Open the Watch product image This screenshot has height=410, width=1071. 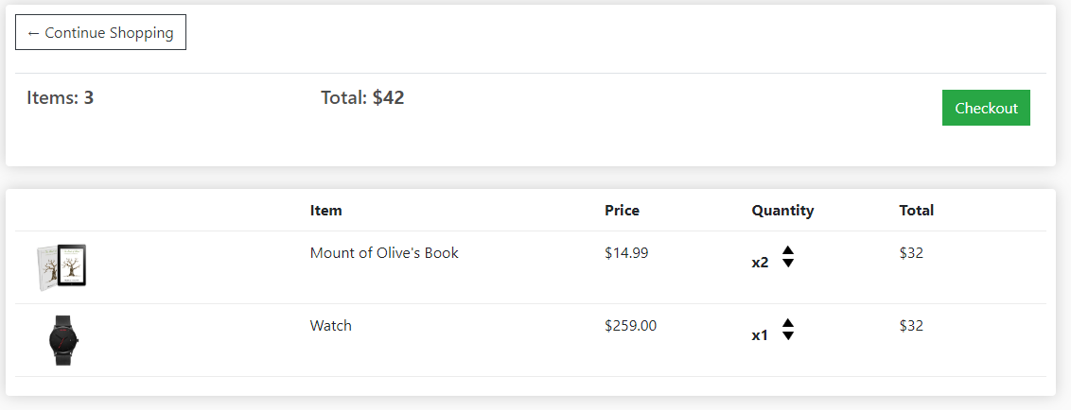pos(63,340)
